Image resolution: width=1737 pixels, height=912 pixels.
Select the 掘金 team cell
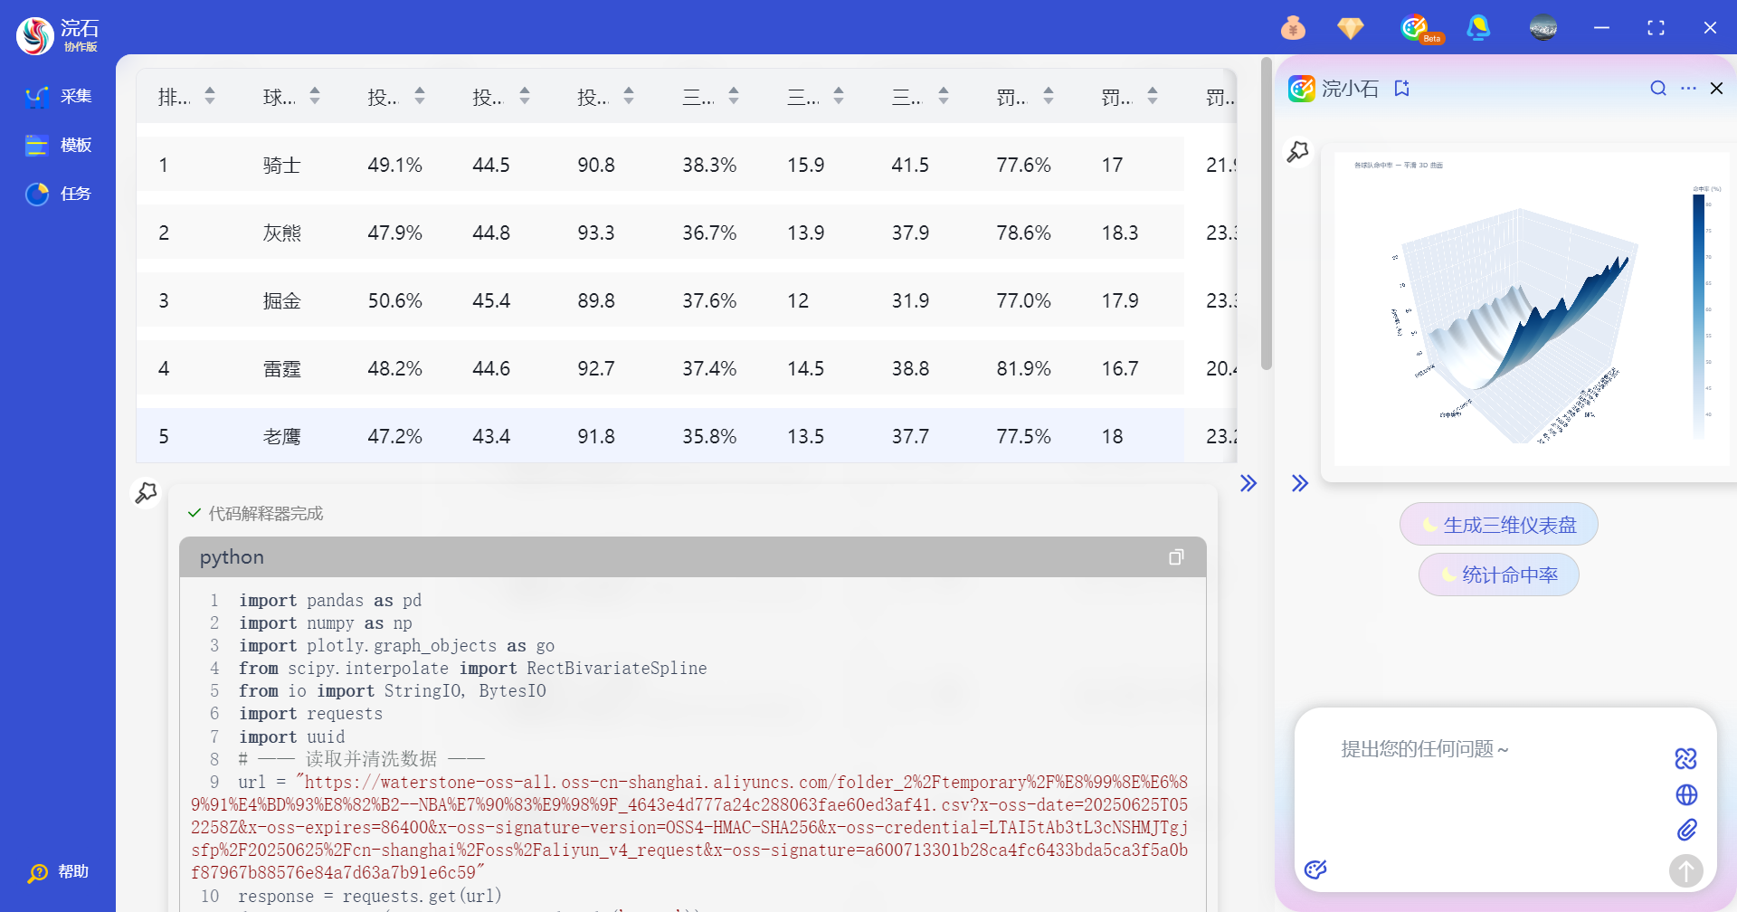pos(281,301)
